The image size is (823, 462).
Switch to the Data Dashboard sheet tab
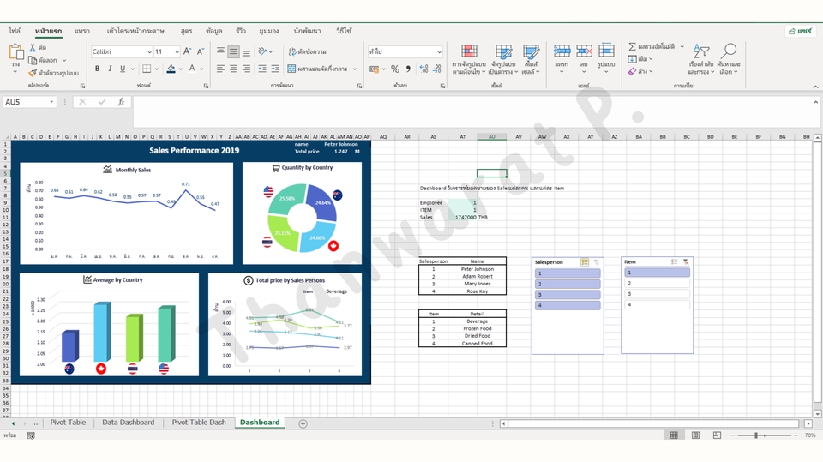point(128,423)
